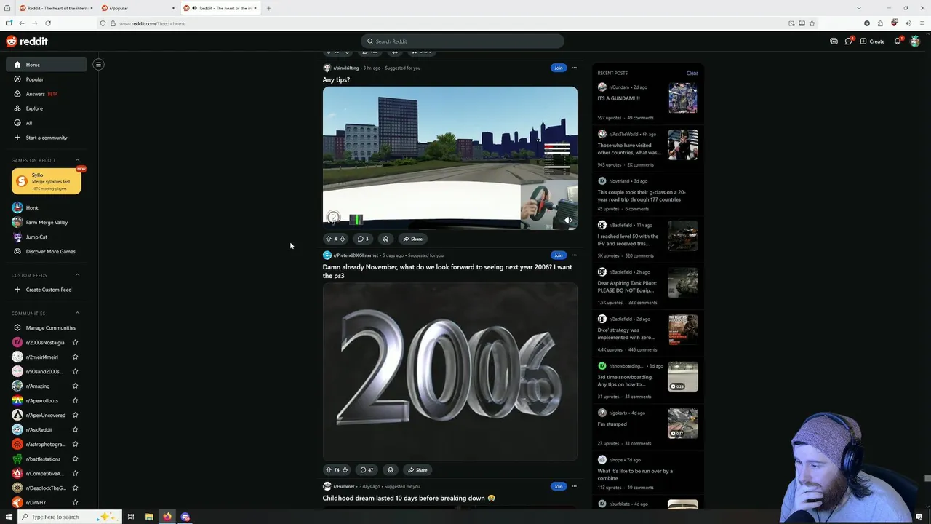Favorite r/2meirl4meirl with its star
This screenshot has width=931, height=524.
pyautogui.click(x=75, y=357)
